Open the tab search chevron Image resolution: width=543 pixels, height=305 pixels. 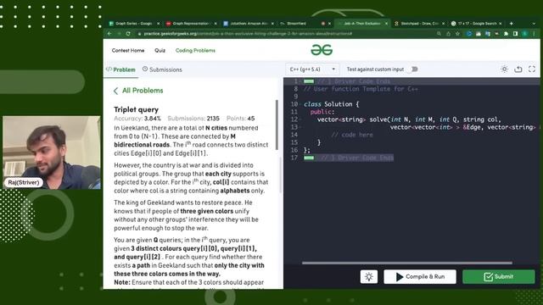click(534, 24)
